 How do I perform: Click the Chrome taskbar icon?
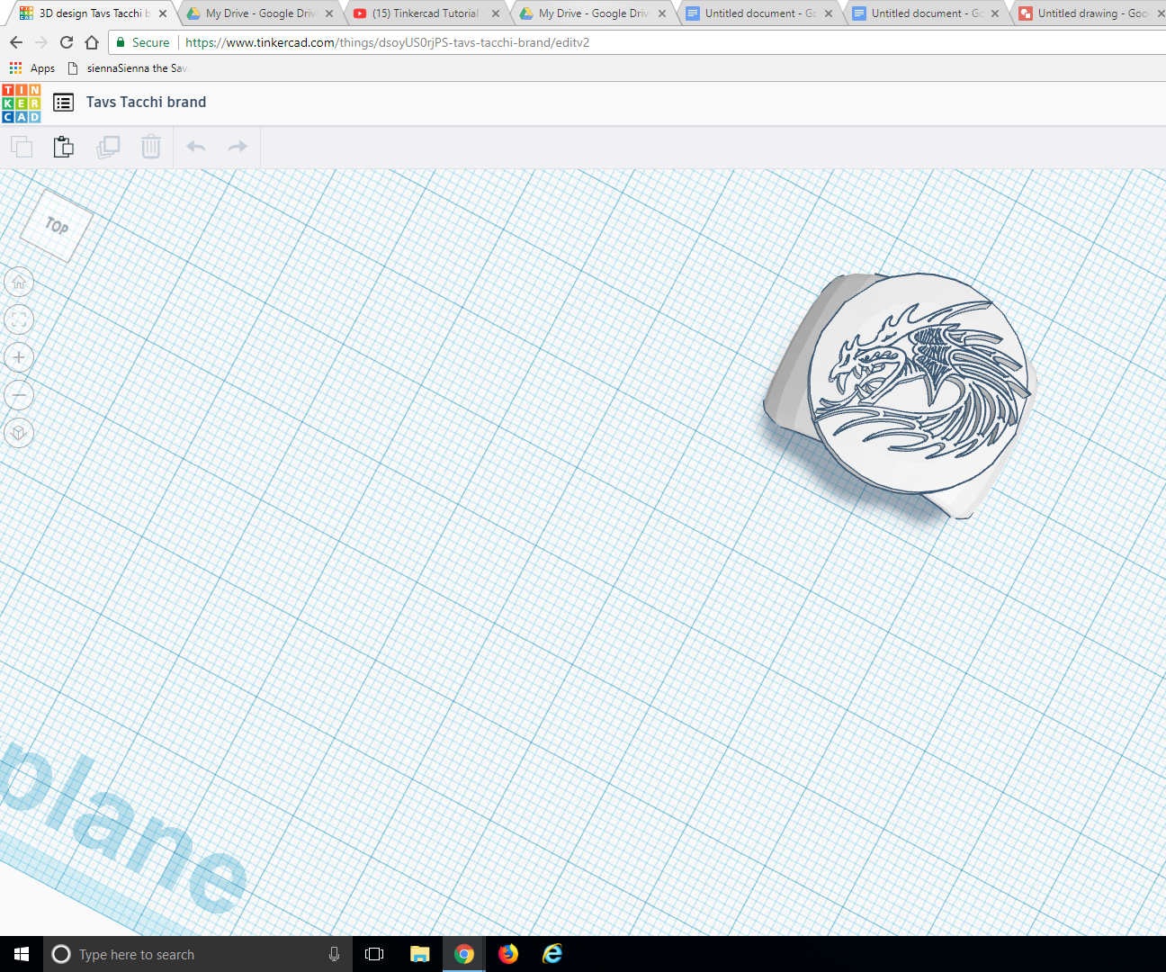click(464, 954)
